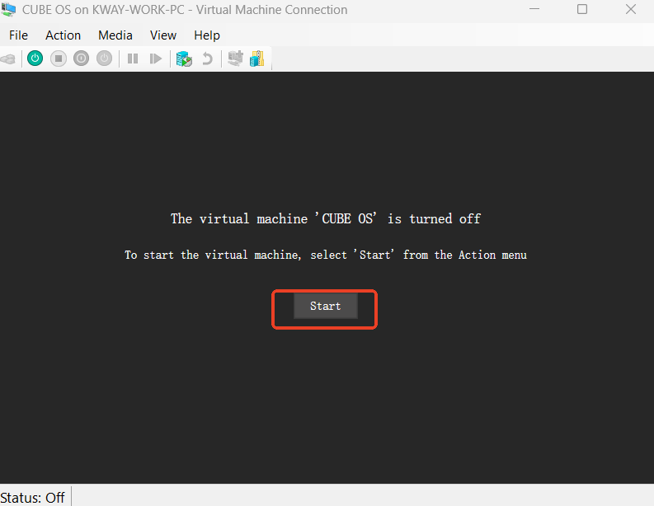Maximize the Virtual Machine Connection window
654x506 pixels.
click(x=582, y=10)
